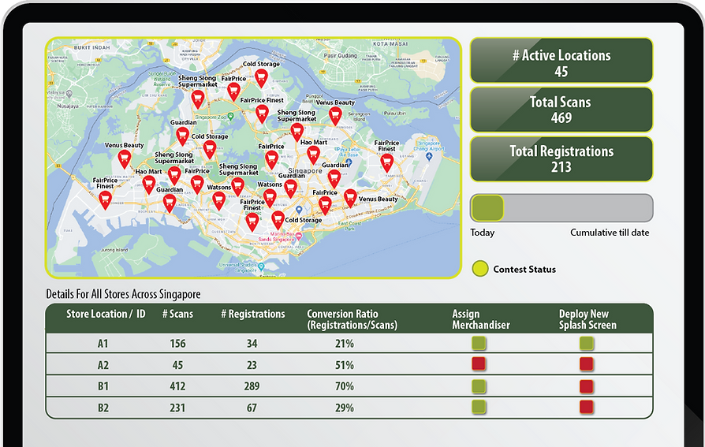Open the Hao Mart pin in the west

click(x=149, y=184)
